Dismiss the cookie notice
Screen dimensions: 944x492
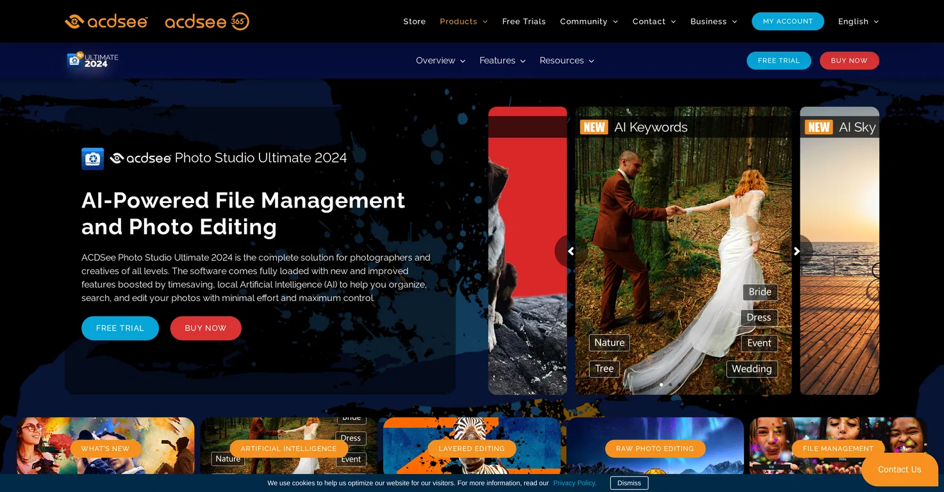pos(629,483)
